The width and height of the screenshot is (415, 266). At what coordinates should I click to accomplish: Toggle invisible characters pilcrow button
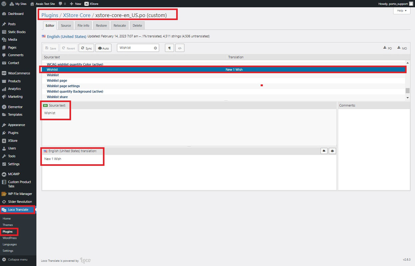coord(169,48)
